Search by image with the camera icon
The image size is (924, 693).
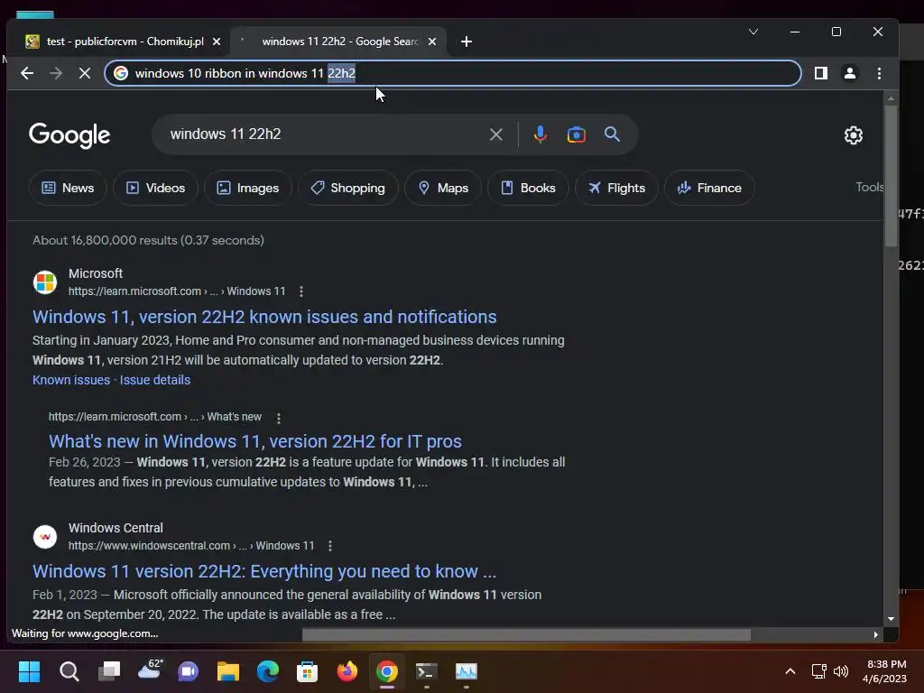[x=577, y=134]
